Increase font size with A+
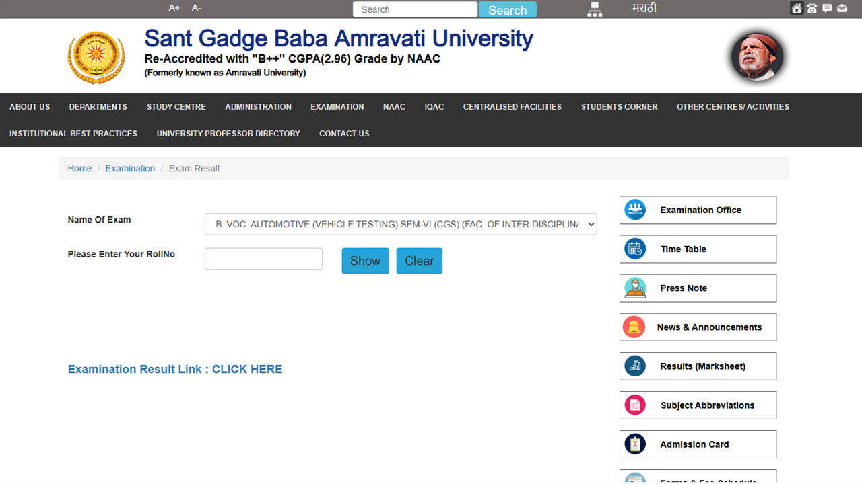 174,8
